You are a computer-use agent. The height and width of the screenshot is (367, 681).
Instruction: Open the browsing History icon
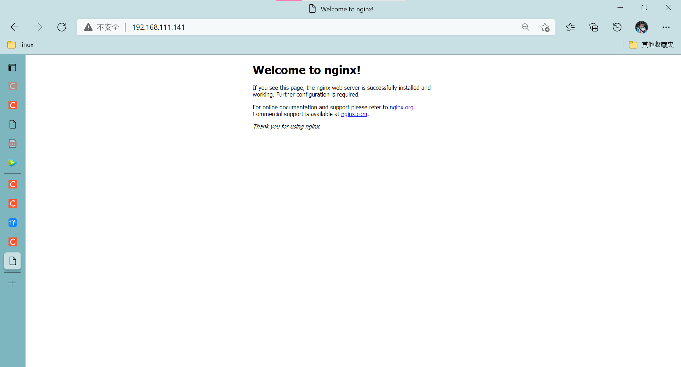pos(617,27)
